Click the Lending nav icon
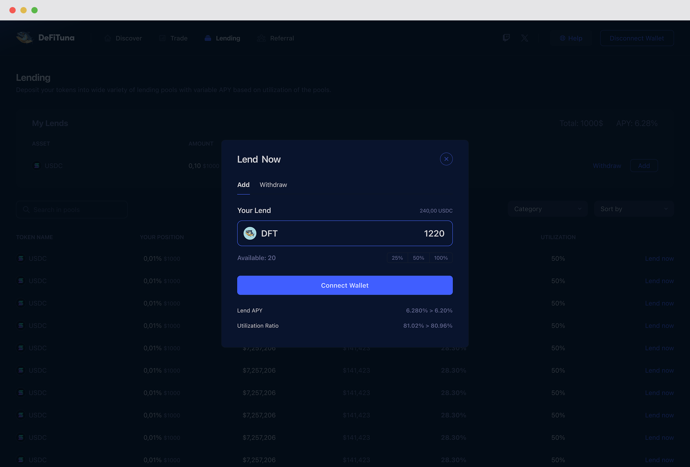 click(x=208, y=38)
